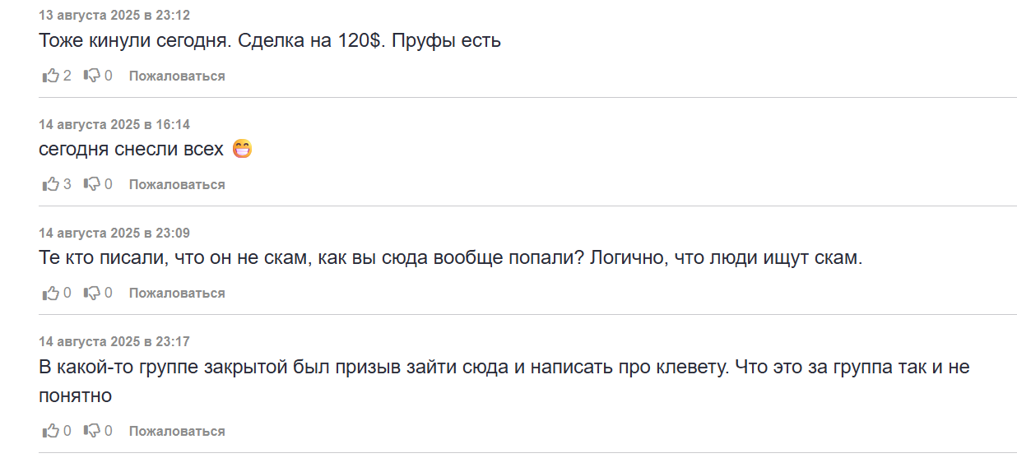Report the 'Тоже кинули сегодня' comment

pyautogui.click(x=177, y=76)
